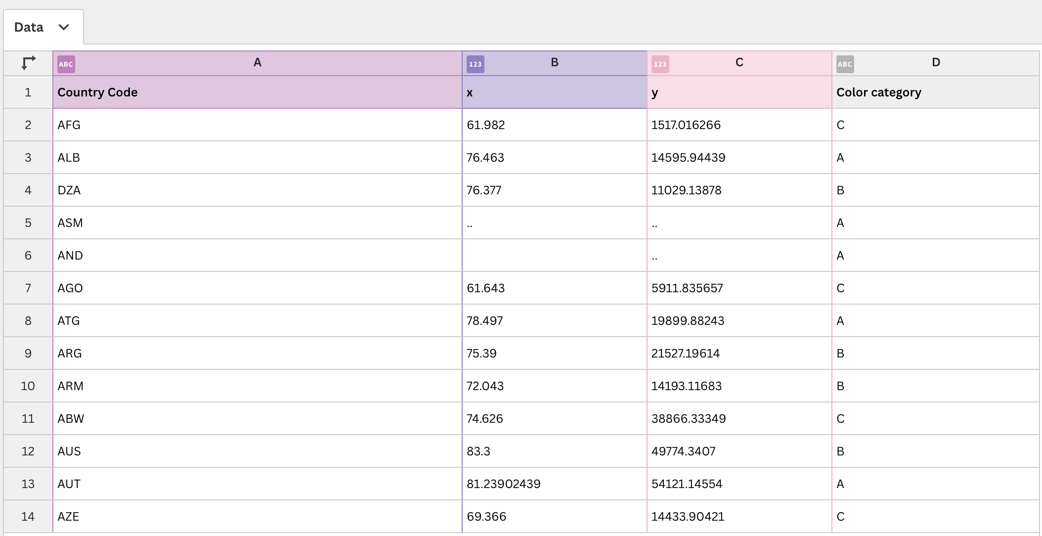Select the cell with value 61.643

pos(555,288)
